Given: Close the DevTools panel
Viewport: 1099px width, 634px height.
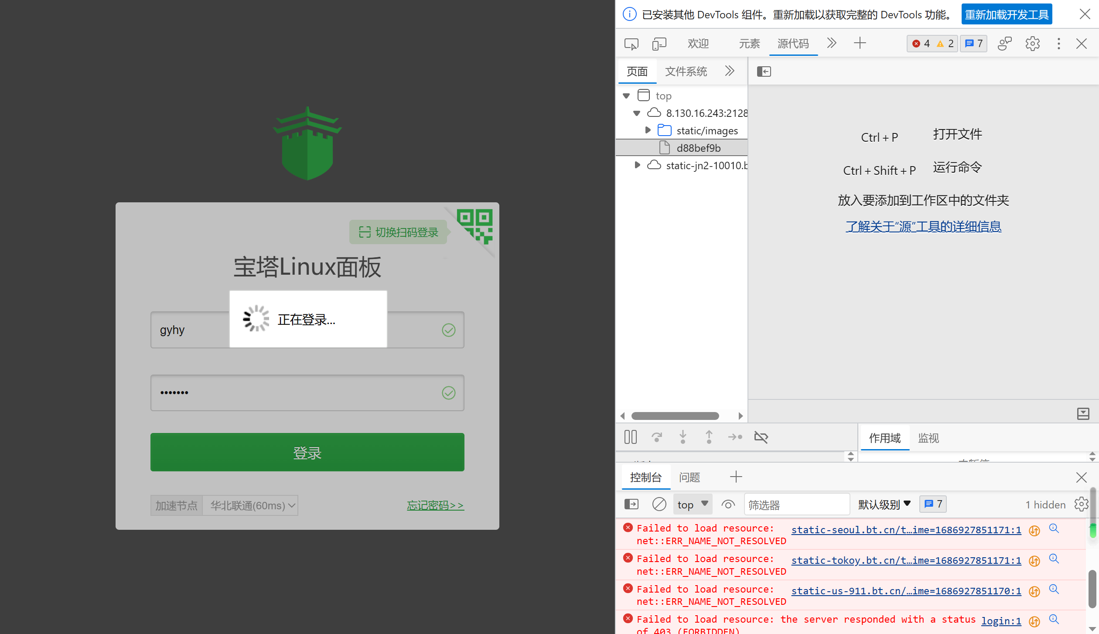Looking at the screenshot, I should (x=1081, y=44).
